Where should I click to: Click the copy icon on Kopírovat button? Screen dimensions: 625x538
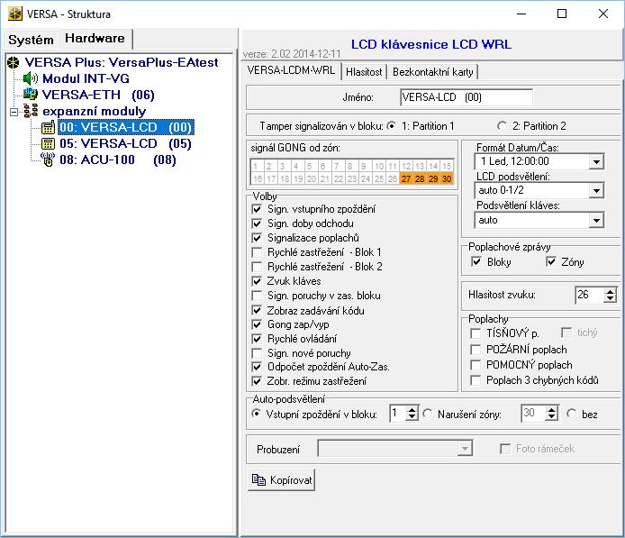tap(258, 479)
